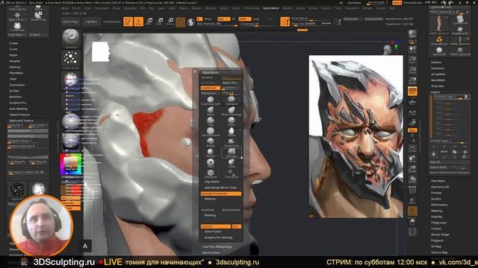478x268 pixels.
Task: Pick the ZProject brush
Action: (x=232, y=153)
